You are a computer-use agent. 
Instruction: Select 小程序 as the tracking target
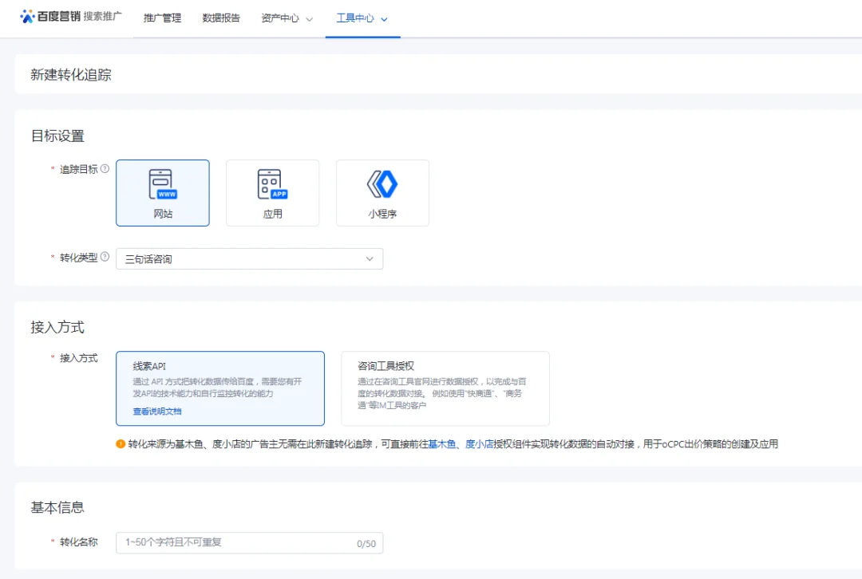382,193
